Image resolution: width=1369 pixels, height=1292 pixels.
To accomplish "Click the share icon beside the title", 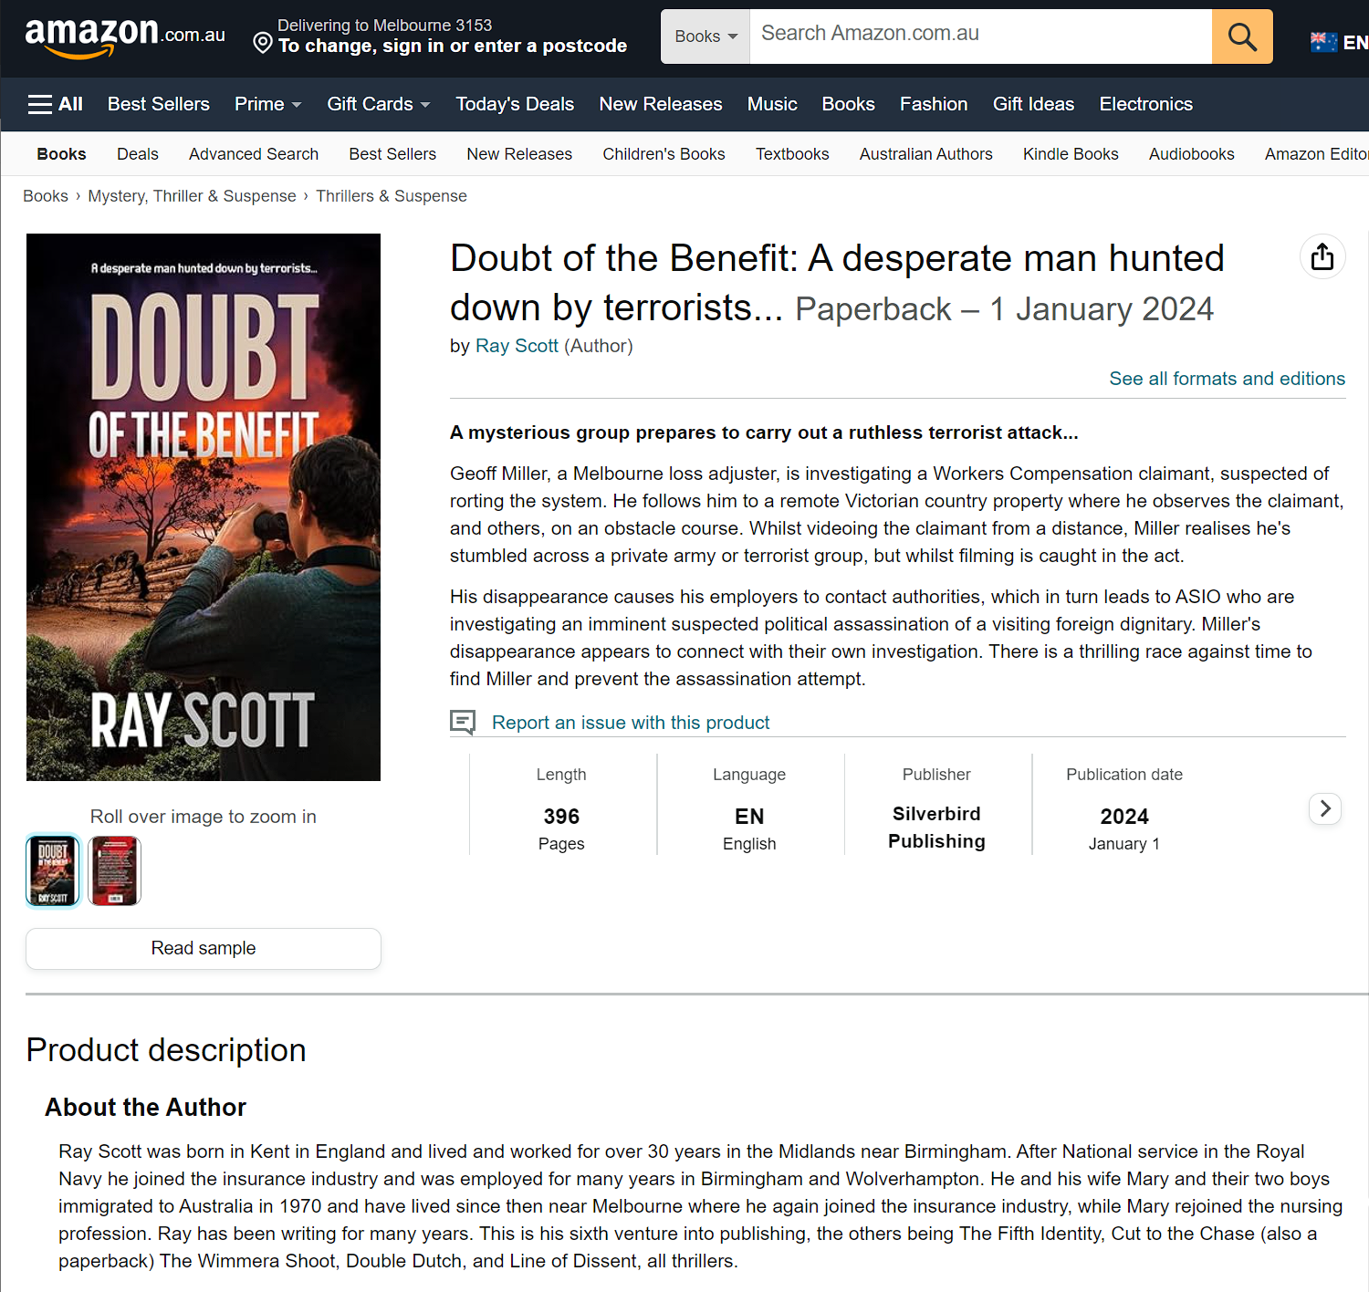I will [1322, 256].
